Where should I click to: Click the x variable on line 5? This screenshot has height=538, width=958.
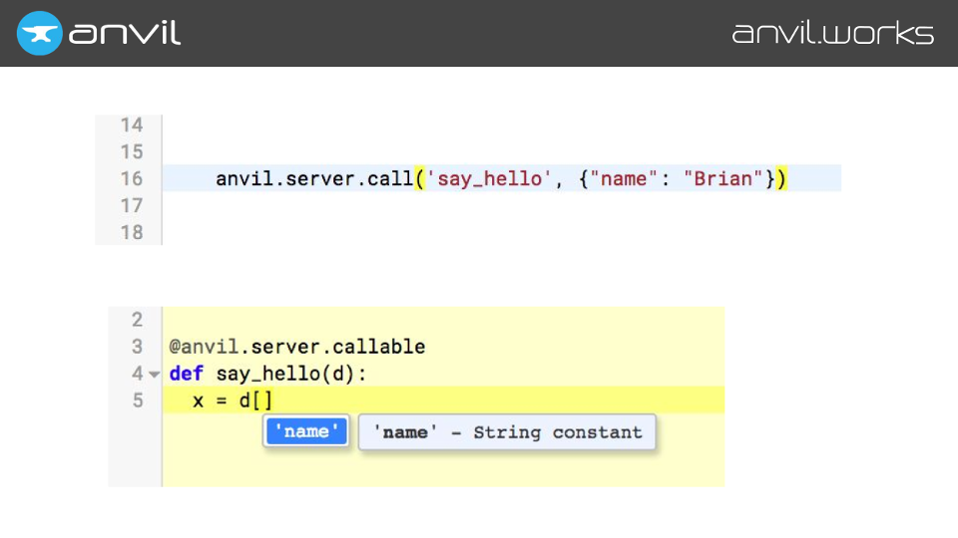click(199, 401)
